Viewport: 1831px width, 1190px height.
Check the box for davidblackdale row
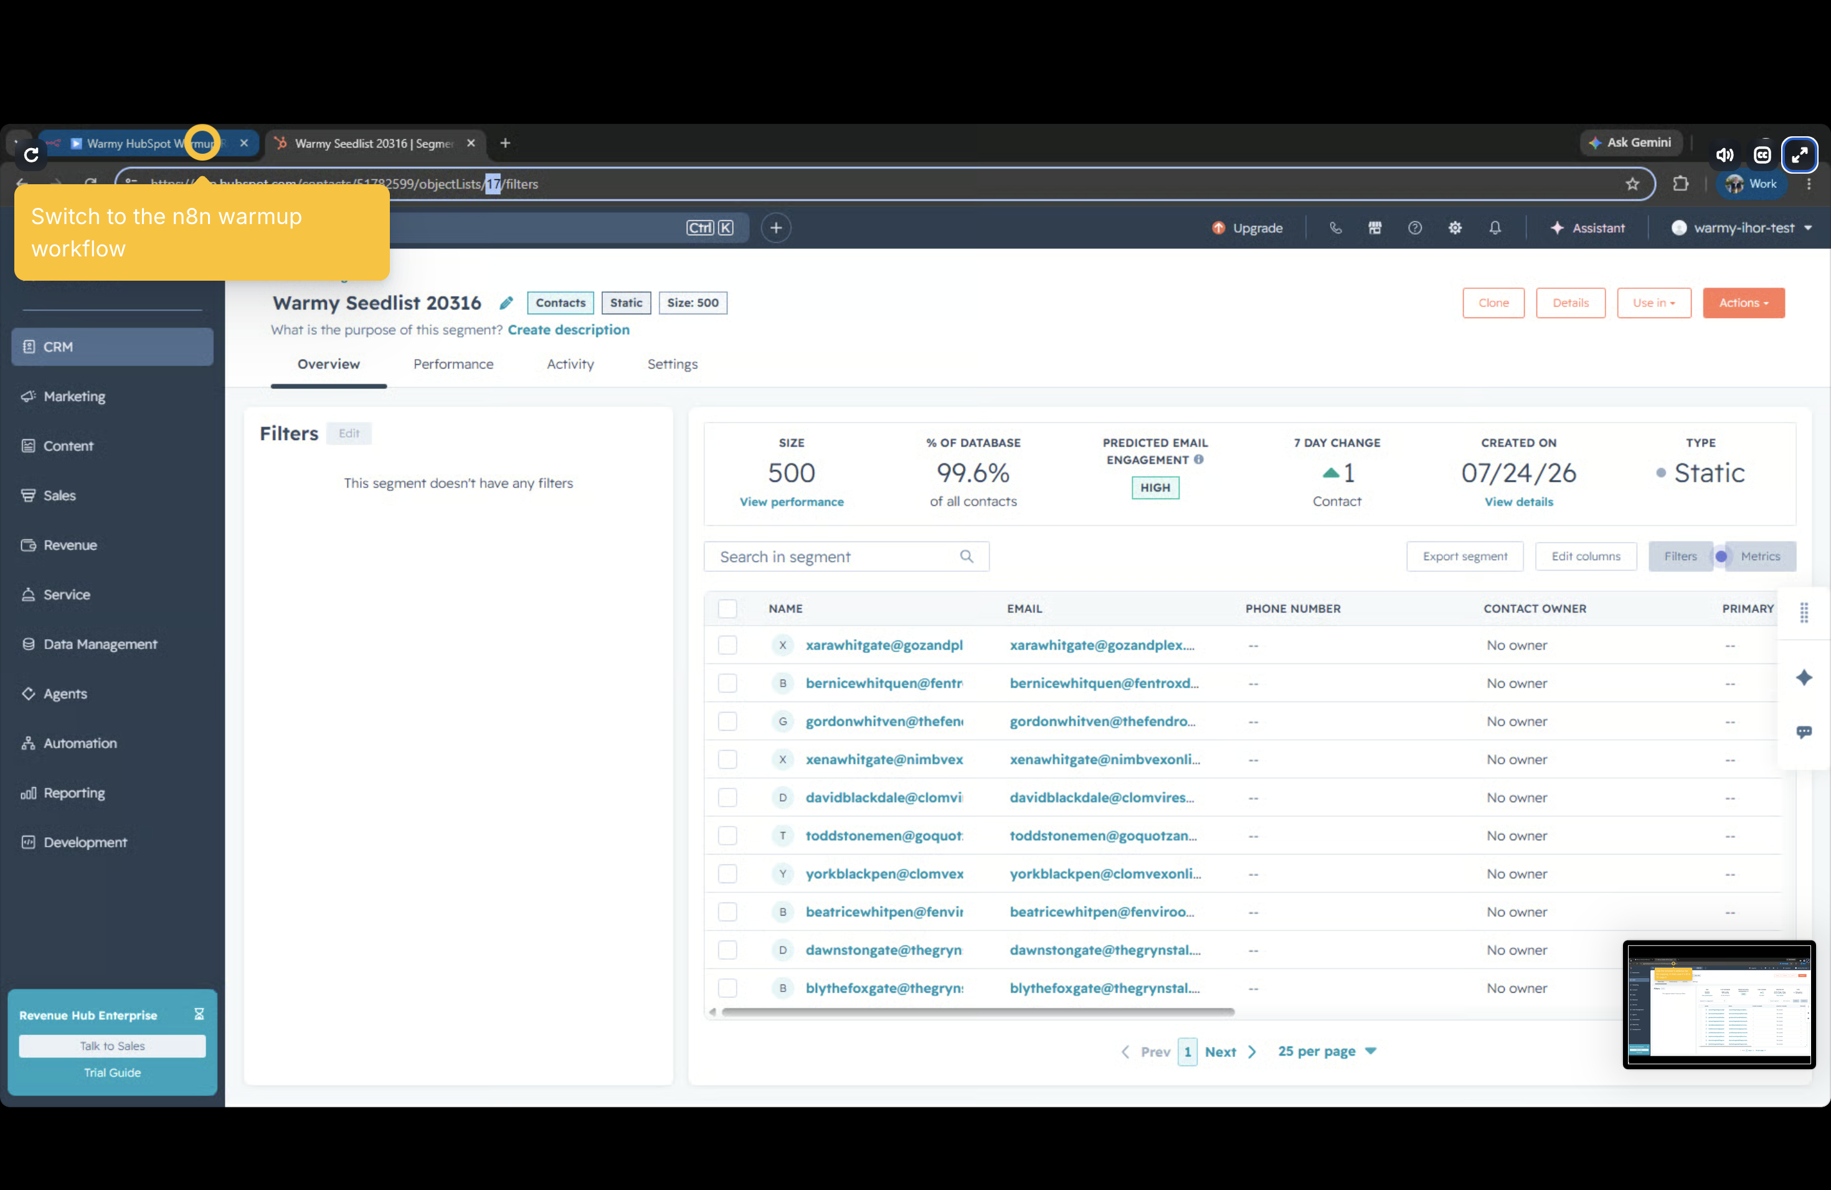727,797
